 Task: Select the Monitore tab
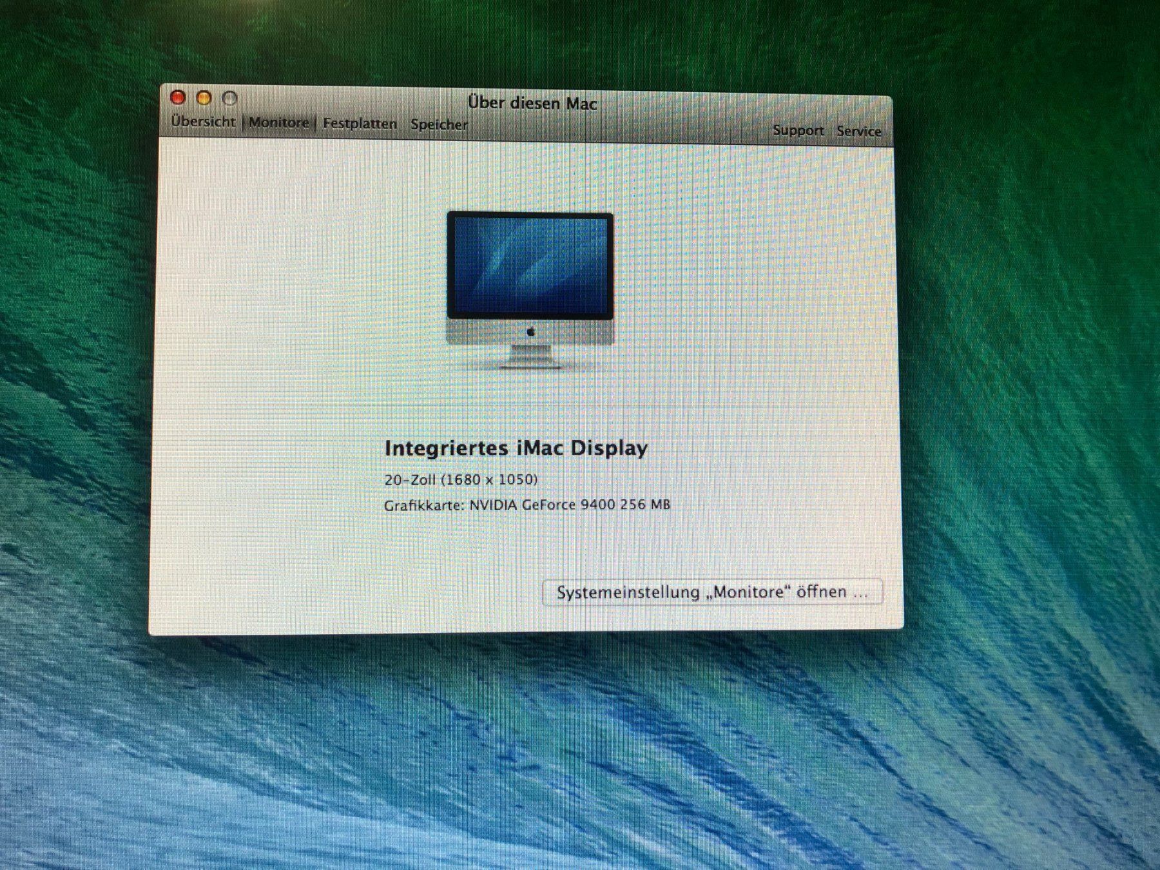tap(278, 122)
